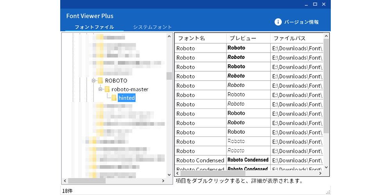
Task: Switch to the フォントファイル tab
Action: [x=95, y=27]
